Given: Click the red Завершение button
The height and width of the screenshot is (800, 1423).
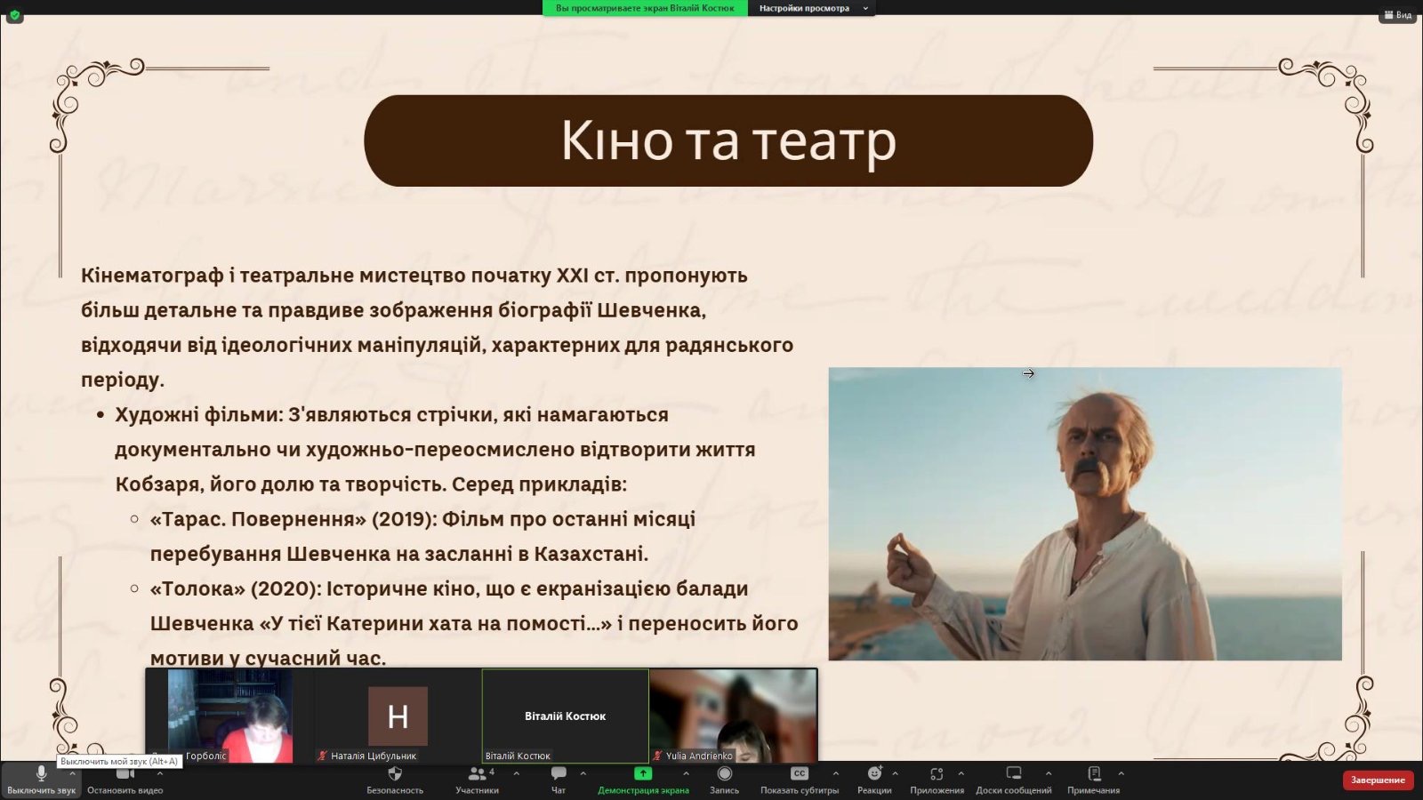Looking at the screenshot, I should pos(1377,780).
